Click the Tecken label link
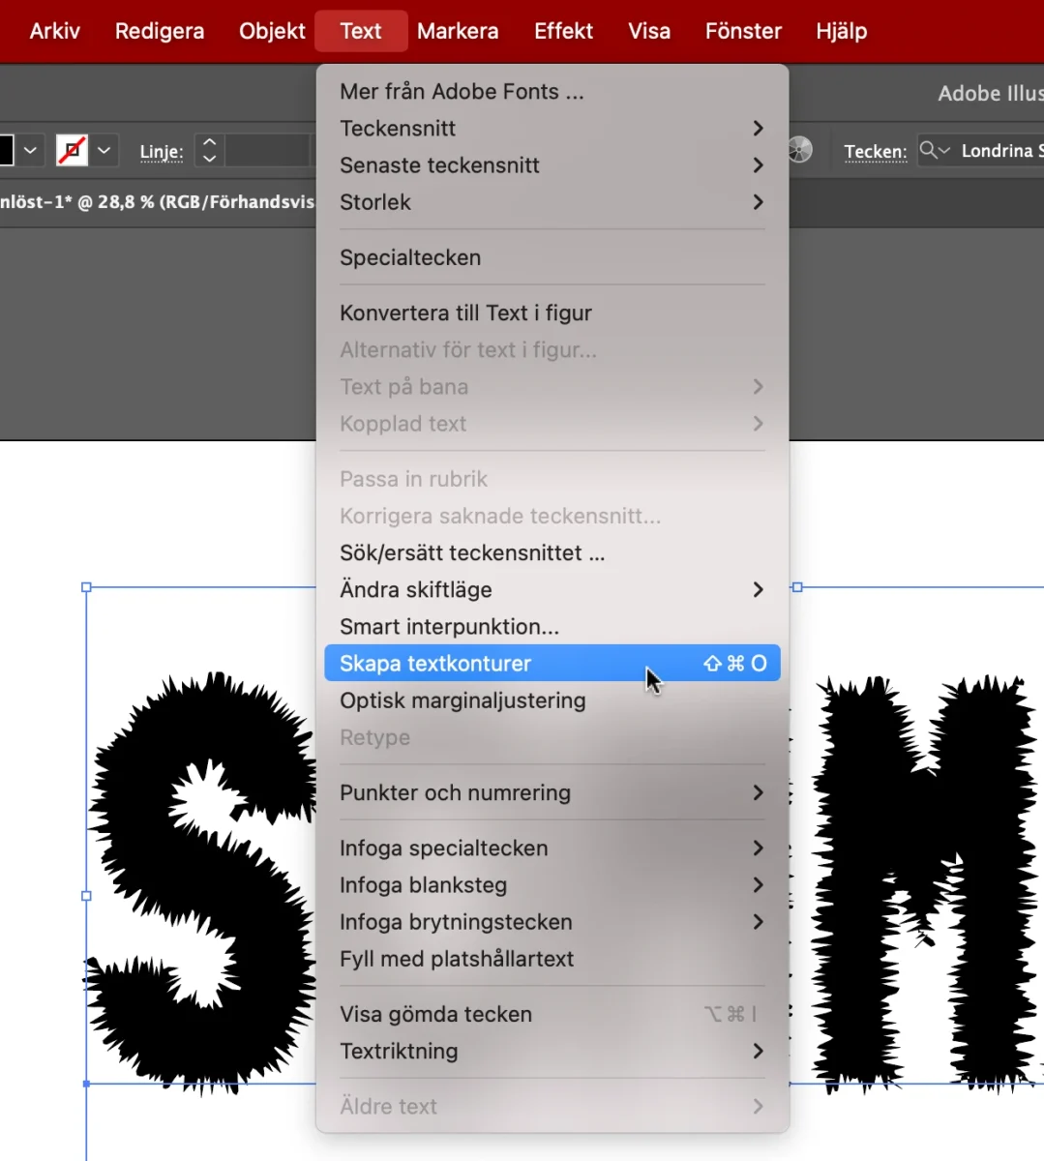This screenshot has width=1044, height=1161. pyautogui.click(x=876, y=151)
